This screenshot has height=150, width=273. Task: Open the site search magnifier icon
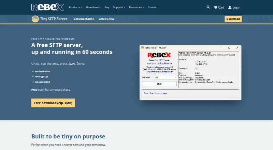coord(208,7)
